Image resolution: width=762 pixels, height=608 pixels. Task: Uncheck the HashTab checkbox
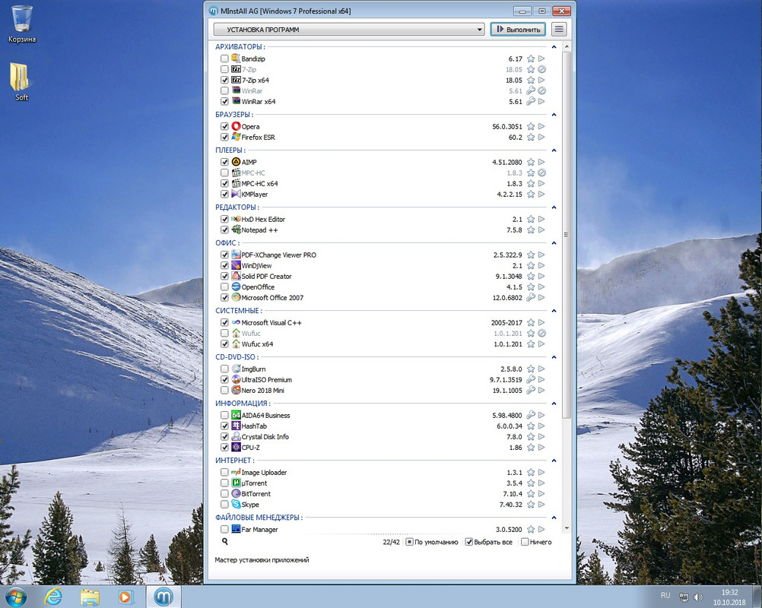point(224,426)
